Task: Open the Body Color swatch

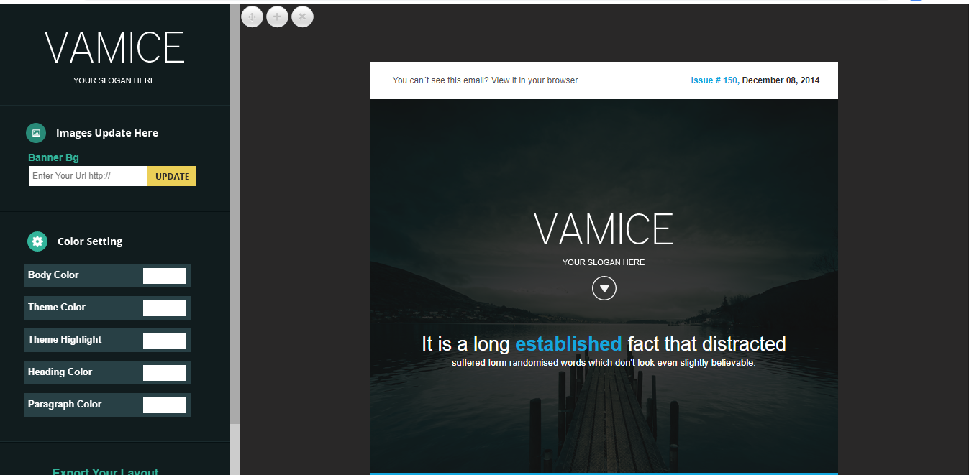Action: [x=164, y=275]
